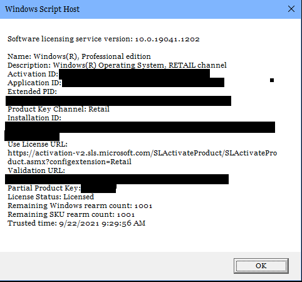Close the Windows Script Host dialog
302x282 pixels.
(291, 9)
